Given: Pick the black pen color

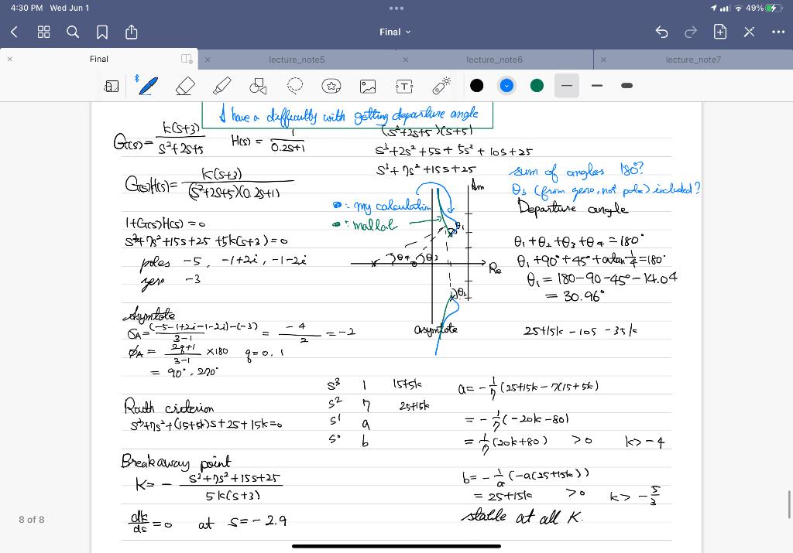Looking at the screenshot, I should (476, 86).
